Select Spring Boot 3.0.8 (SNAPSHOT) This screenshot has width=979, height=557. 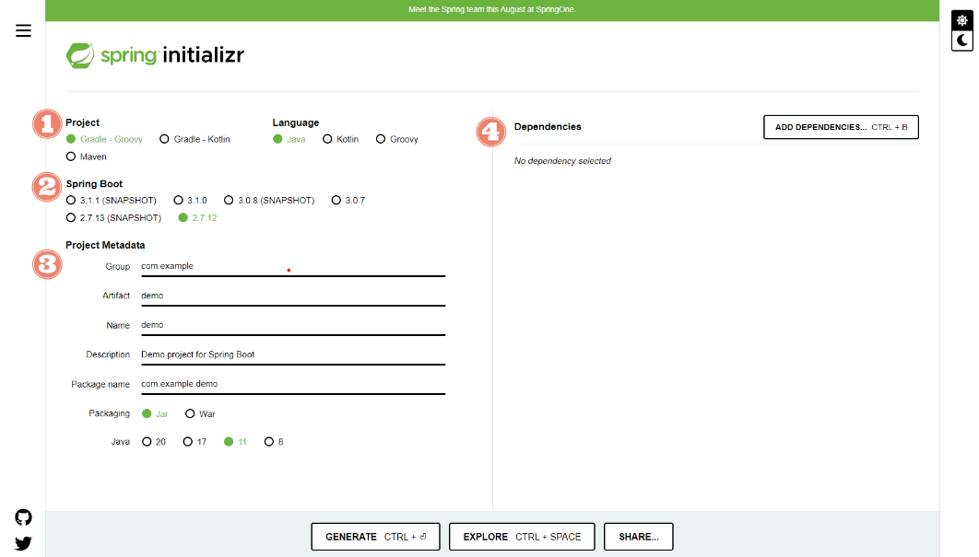pos(269,200)
